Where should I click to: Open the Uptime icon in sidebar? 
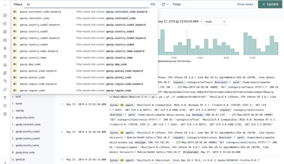5,89
